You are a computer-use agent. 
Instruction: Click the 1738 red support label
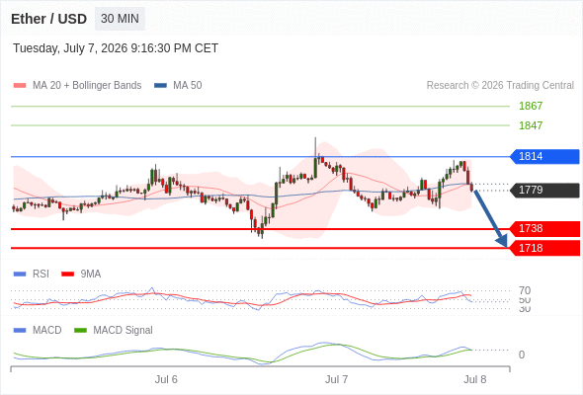point(544,228)
